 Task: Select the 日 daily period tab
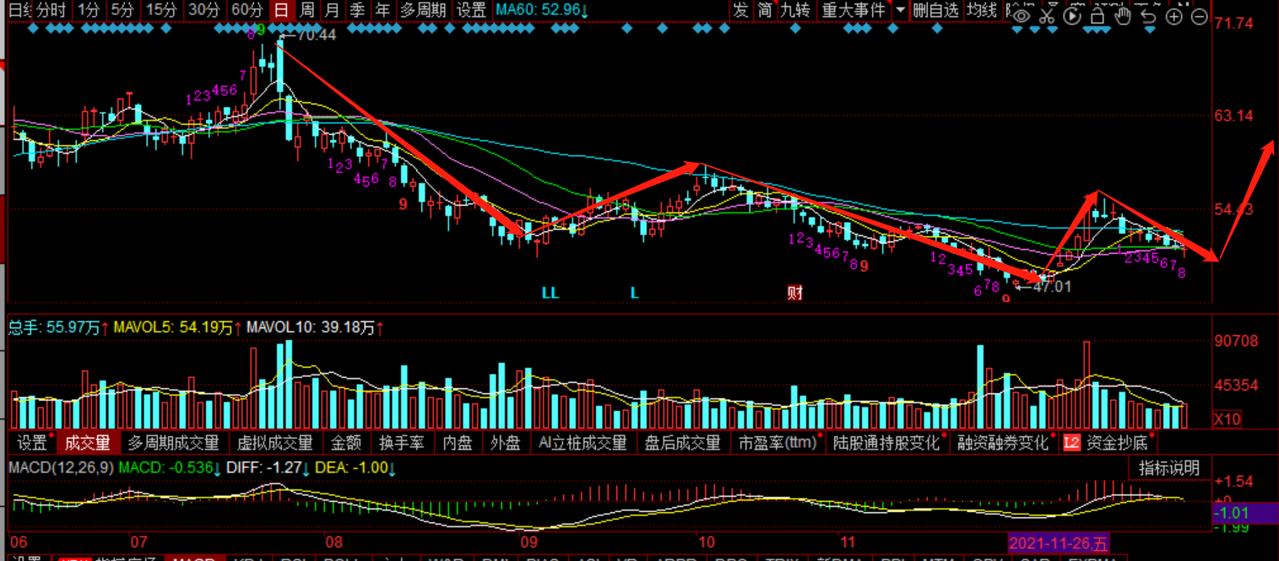click(282, 11)
